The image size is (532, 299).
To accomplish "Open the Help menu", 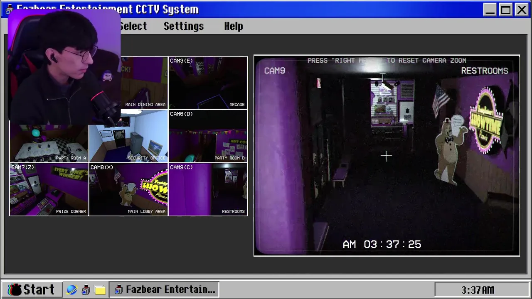I will (234, 26).
